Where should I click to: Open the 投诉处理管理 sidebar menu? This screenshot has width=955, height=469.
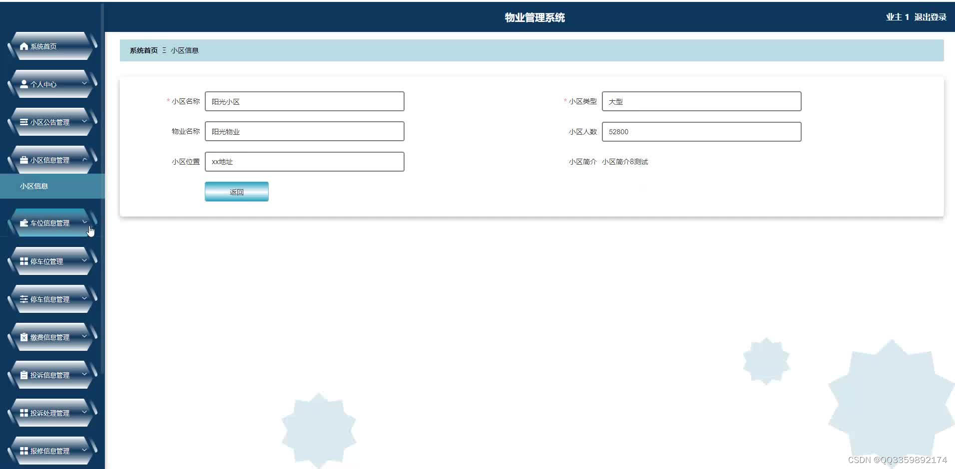coord(52,413)
